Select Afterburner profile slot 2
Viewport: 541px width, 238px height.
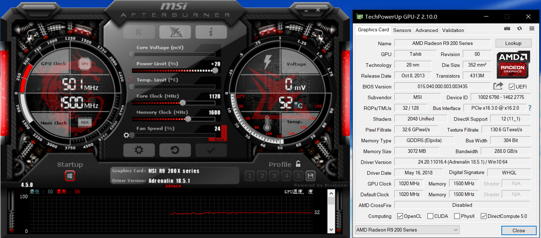point(262,176)
